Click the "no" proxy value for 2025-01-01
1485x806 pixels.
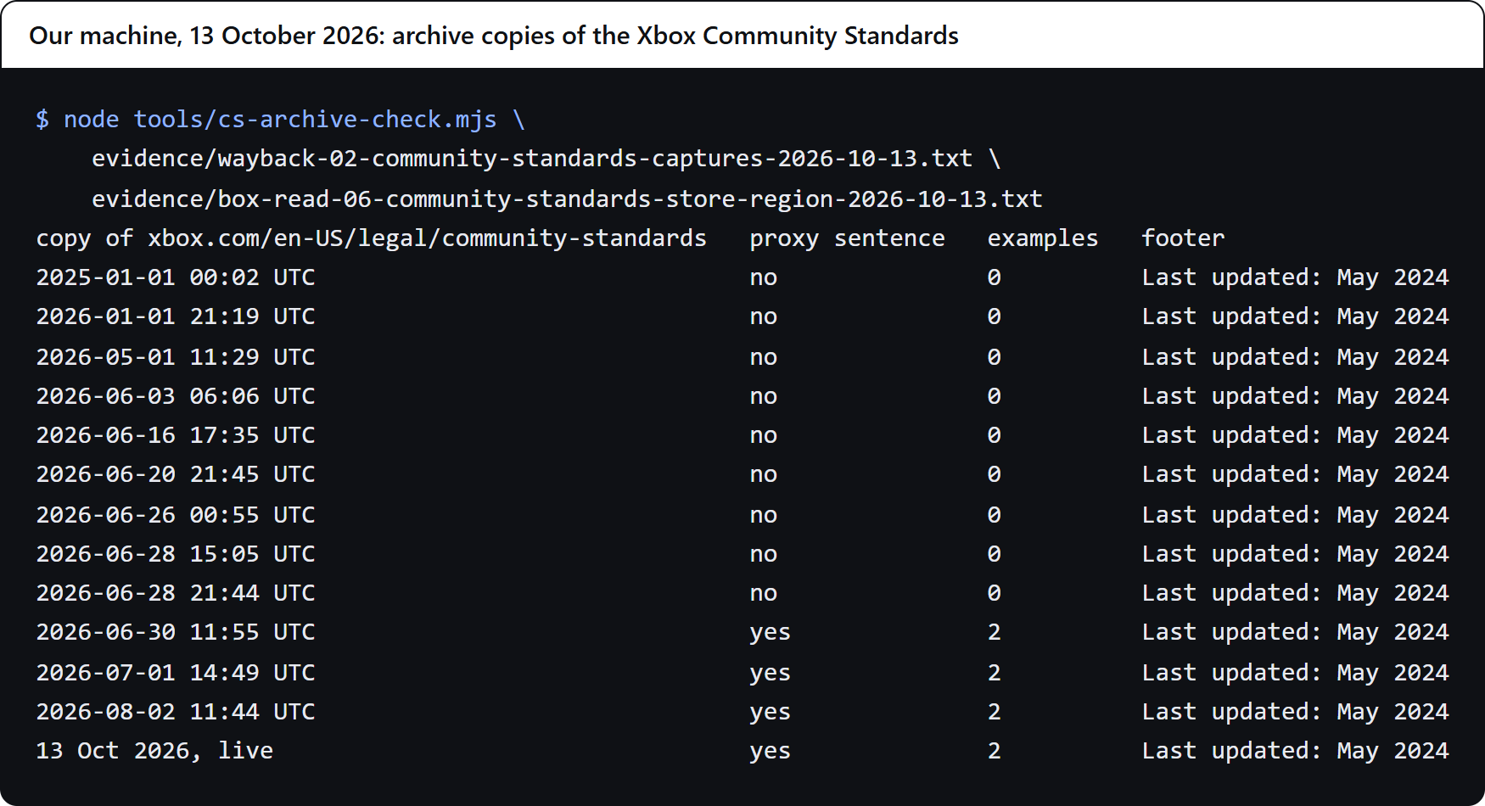tap(764, 277)
